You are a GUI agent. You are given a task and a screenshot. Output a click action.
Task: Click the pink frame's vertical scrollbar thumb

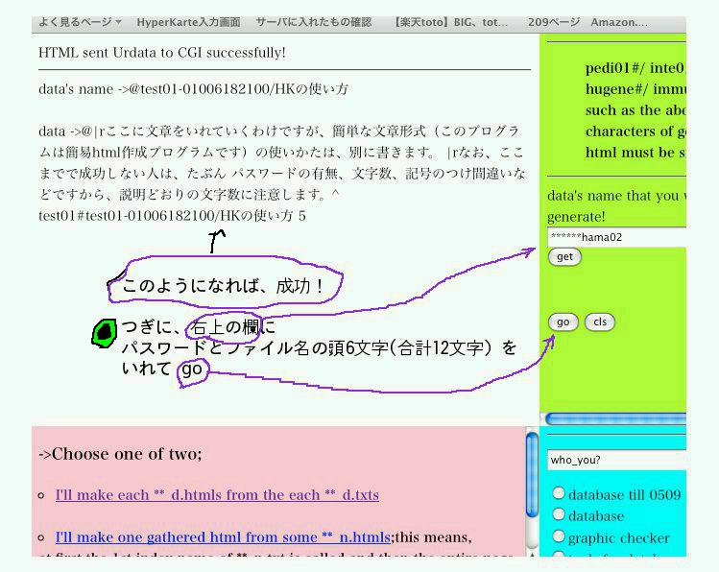point(532,474)
